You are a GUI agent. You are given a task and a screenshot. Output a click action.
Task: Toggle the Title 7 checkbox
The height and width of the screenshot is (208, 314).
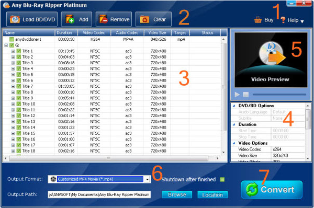[19, 86]
